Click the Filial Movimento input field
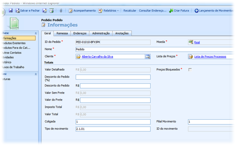The width and height of the screenshot is (236, 146). (211, 122)
